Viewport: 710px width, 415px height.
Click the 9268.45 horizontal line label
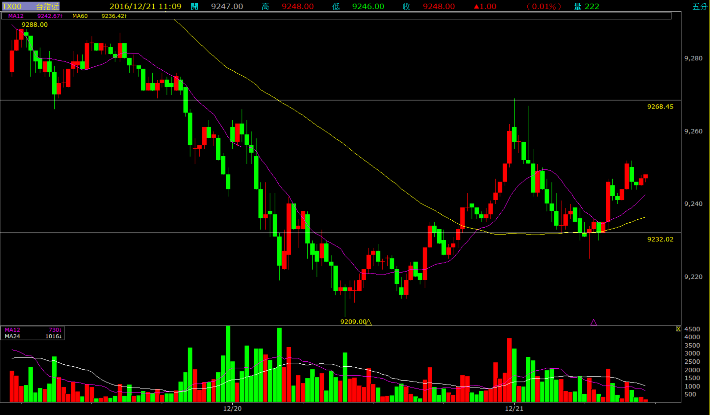pyautogui.click(x=660, y=107)
